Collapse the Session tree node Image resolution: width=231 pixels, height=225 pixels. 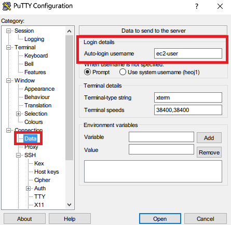point(8,31)
